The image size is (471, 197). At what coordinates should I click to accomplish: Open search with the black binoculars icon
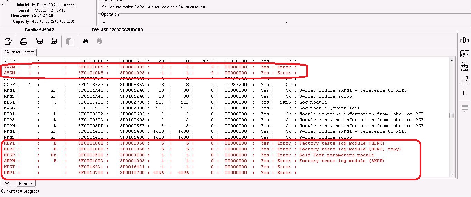pos(86,41)
